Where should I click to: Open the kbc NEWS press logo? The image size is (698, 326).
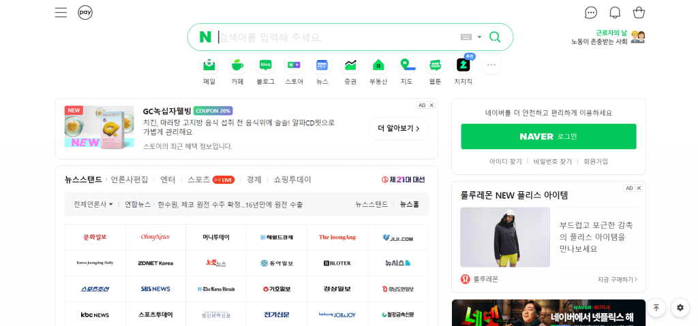point(95,314)
